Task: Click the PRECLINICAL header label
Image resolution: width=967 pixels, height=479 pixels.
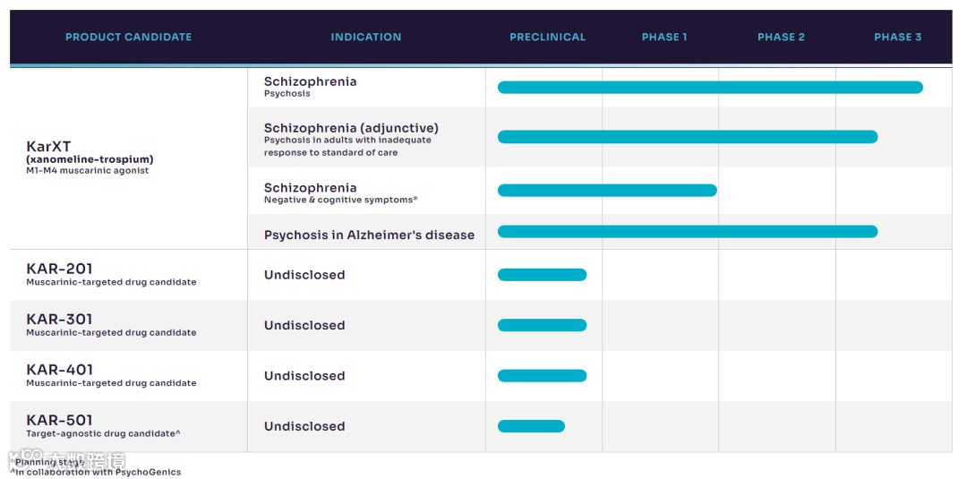Action: point(547,37)
